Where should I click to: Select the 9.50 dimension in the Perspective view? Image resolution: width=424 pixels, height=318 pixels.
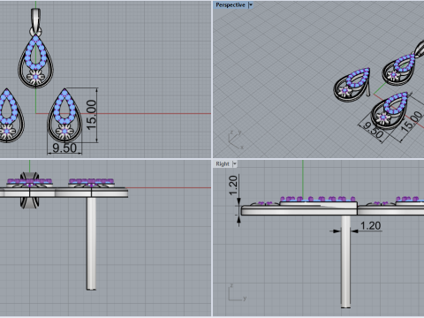point(373,130)
